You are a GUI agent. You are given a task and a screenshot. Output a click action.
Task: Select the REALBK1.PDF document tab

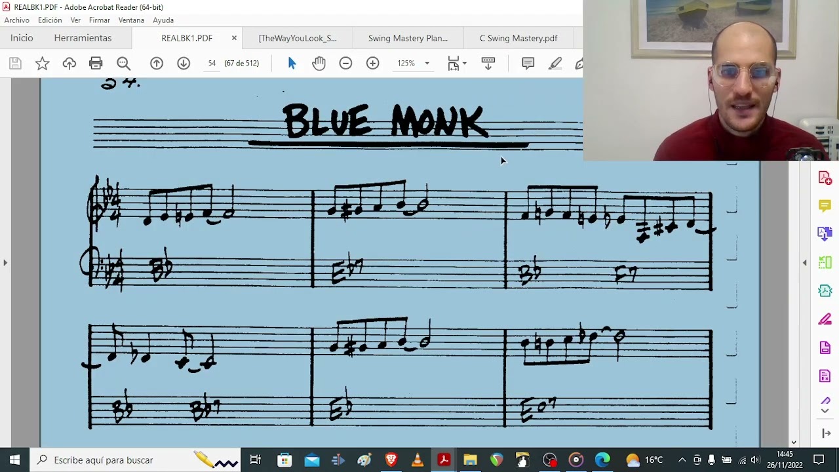pyautogui.click(x=187, y=38)
